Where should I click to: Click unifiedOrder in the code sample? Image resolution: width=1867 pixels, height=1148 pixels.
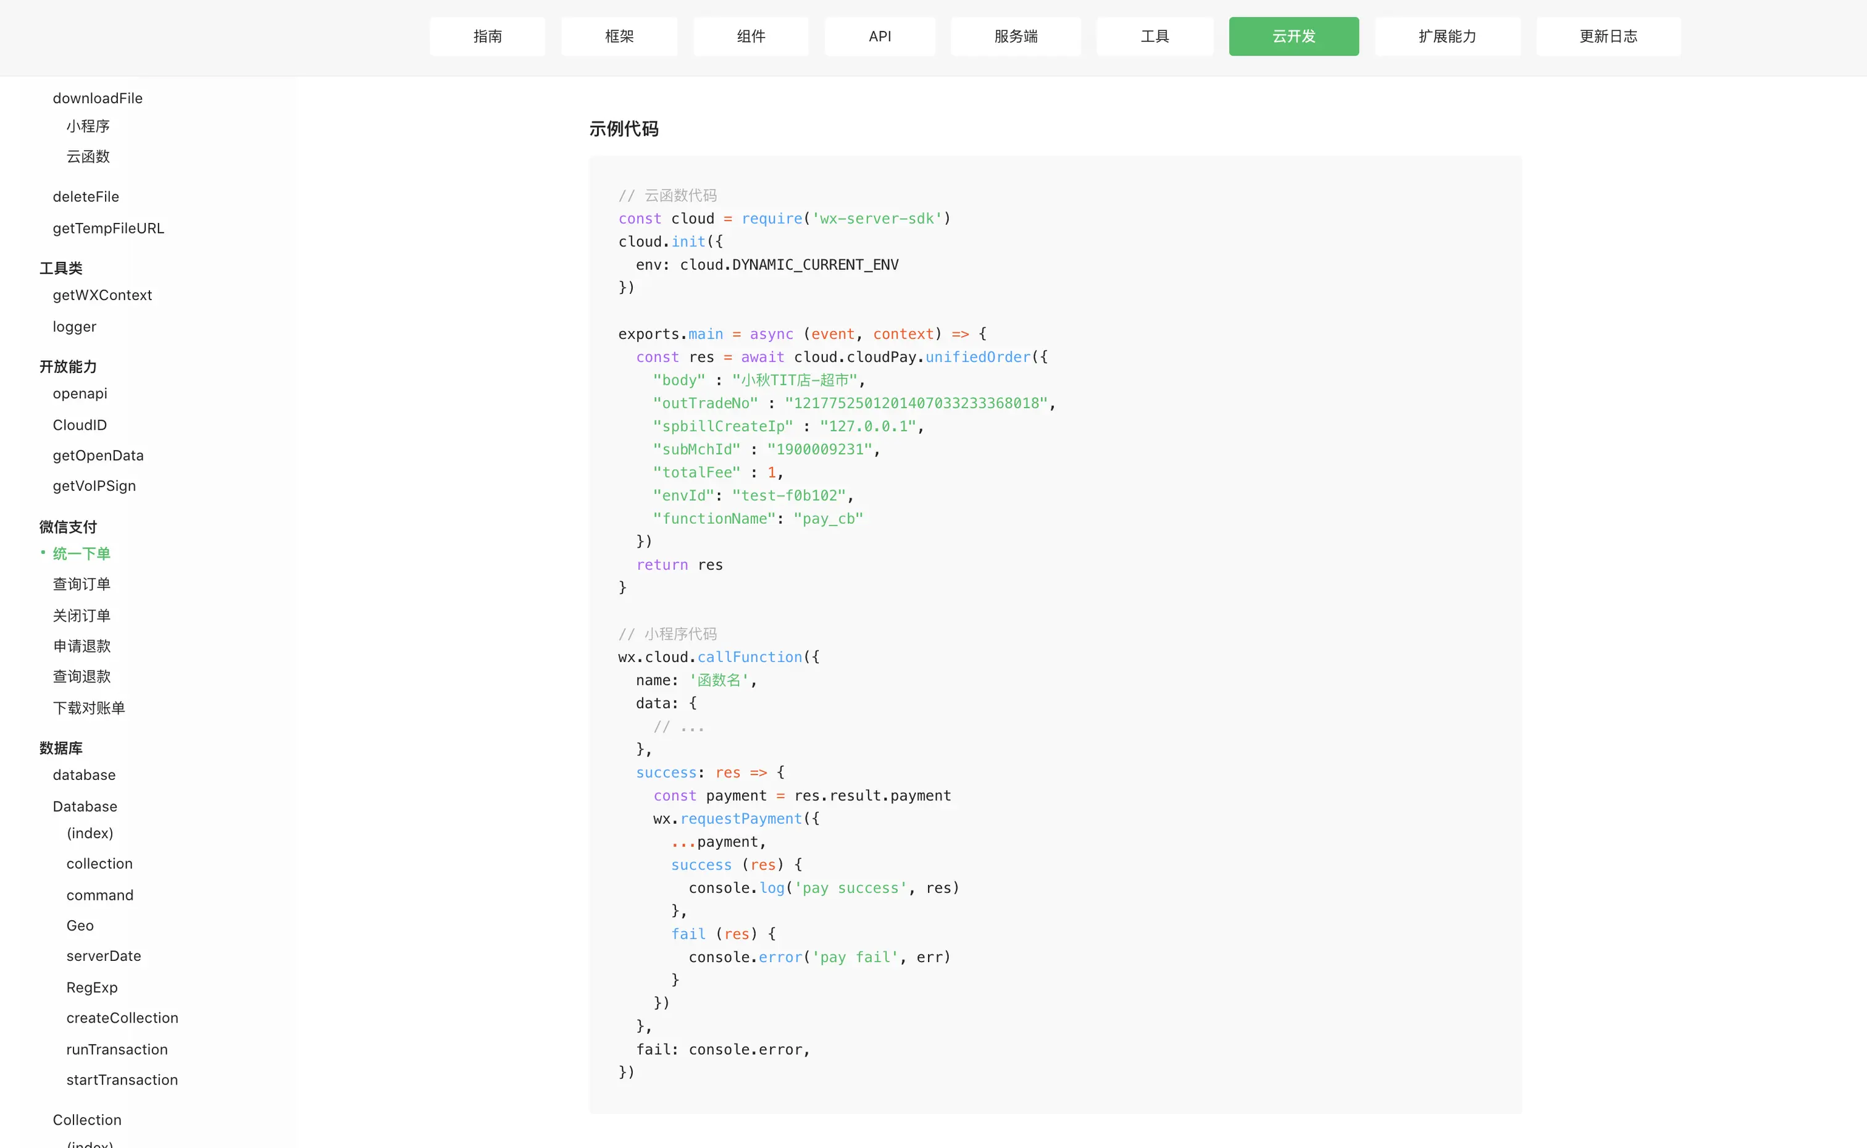point(977,357)
